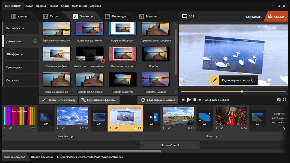The width and height of the screenshot is (290, 163).
Task: Switch to Шкала времени view
Action: [x=41, y=157]
